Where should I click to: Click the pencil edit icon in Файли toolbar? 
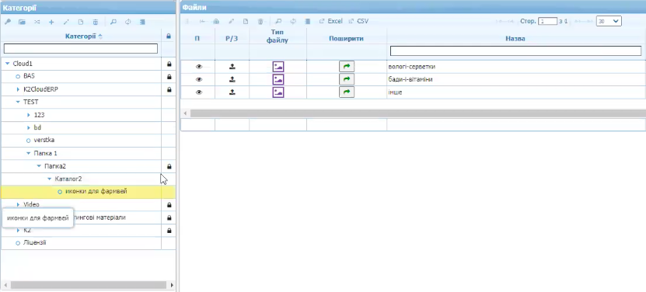pyautogui.click(x=231, y=22)
